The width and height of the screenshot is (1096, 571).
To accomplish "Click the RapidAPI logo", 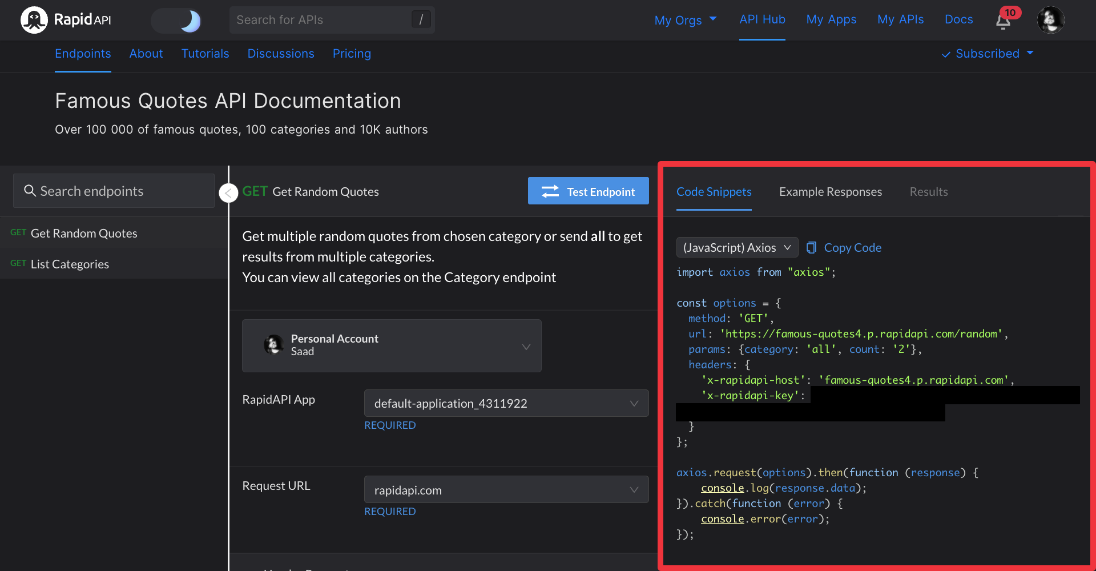I will 66,20.
